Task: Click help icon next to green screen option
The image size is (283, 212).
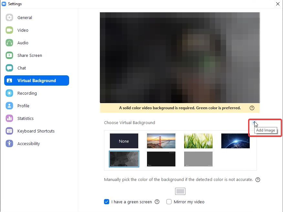Action: tap(157, 202)
